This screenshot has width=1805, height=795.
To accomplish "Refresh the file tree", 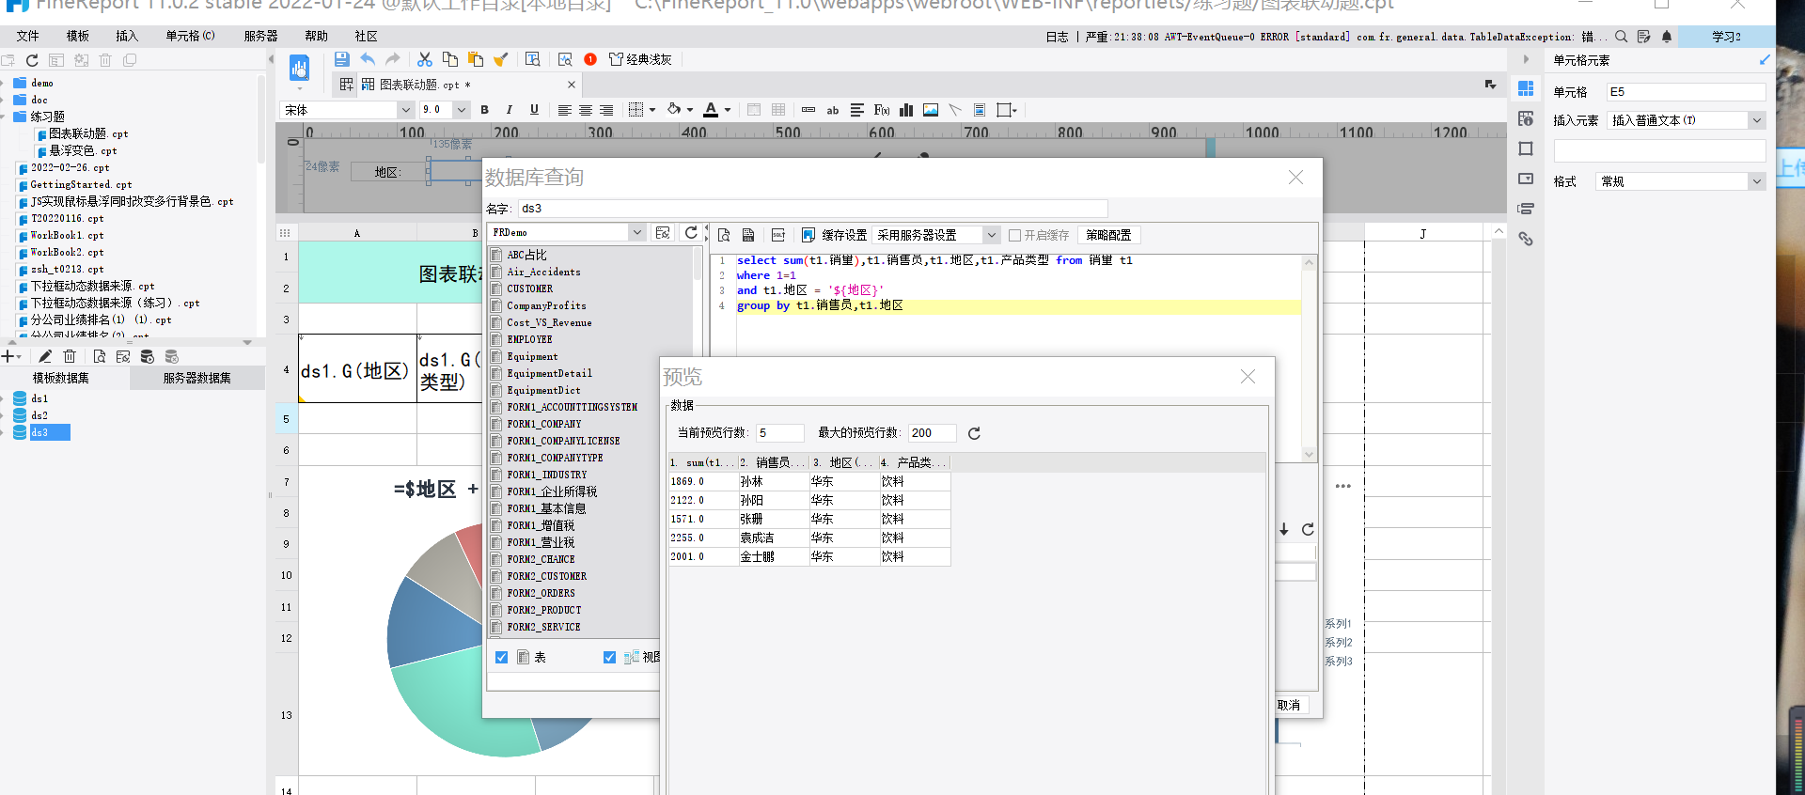I will pyautogui.click(x=32, y=60).
